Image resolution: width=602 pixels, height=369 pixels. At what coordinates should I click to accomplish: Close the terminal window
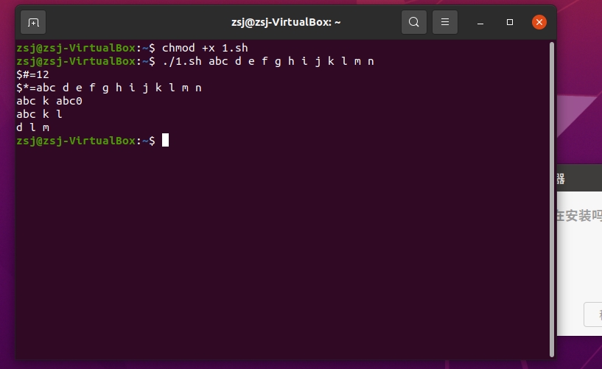pos(539,22)
